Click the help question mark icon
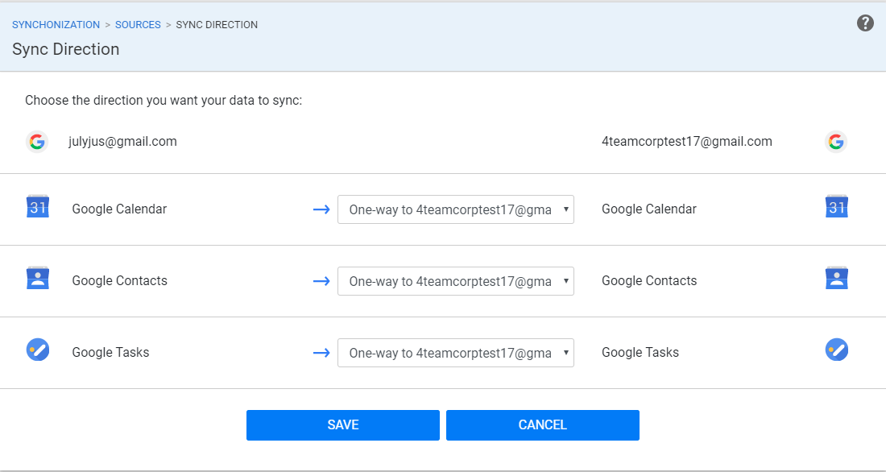This screenshot has width=886, height=472. tap(865, 23)
